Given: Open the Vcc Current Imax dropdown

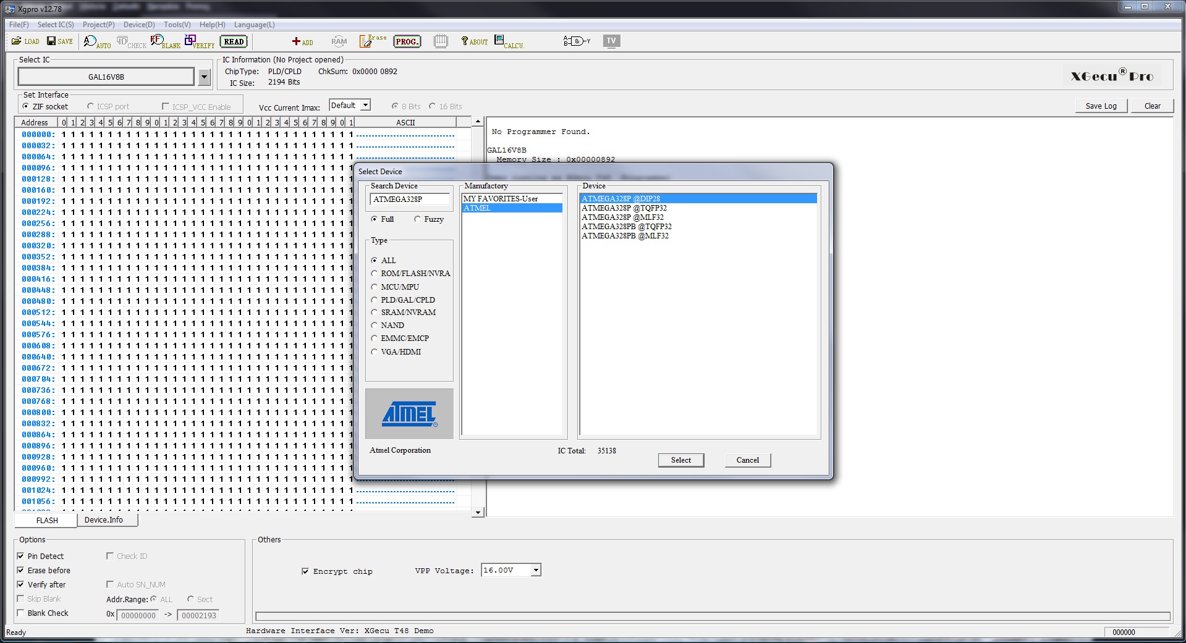Looking at the screenshot, I should [x=365, y=106].
